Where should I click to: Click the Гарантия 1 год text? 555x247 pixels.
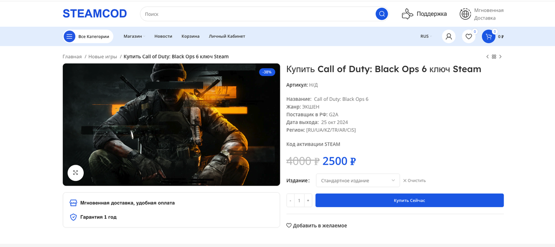click(x=99, y=216)
